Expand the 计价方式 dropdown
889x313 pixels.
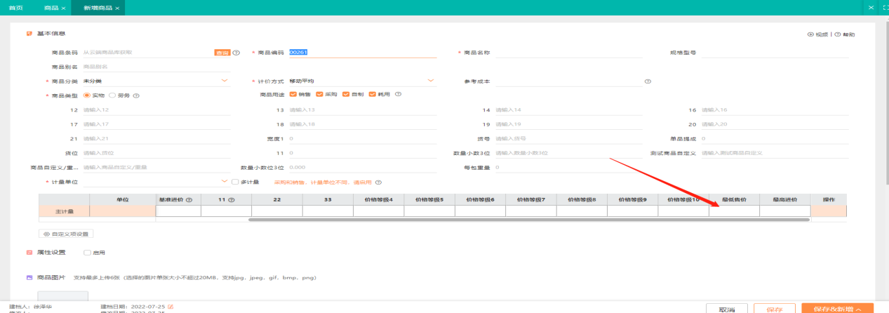tap(431, 81)
